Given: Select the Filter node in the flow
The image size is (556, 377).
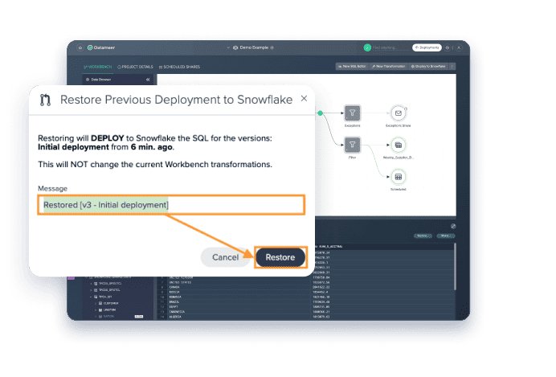Looking at the screenshot, I should tap(352, 145).
